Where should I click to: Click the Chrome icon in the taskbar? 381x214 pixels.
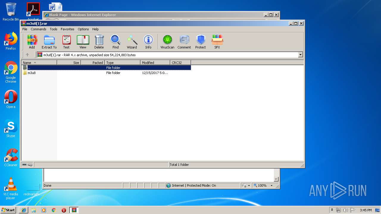(54, 210)
